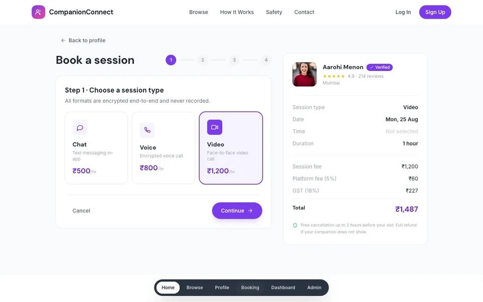Image resolution: width=483 pixels, height=302 pixels.
Task: Click the ₹60 platform fee amount
Action: [414, 178]
